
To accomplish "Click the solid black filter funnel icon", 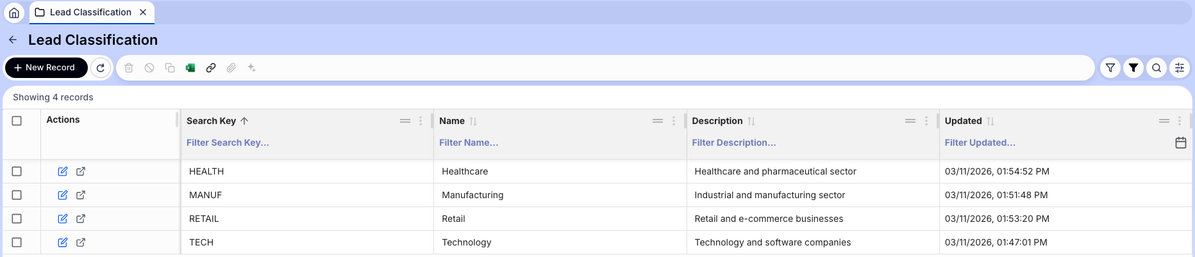I will pos(1133,68).
